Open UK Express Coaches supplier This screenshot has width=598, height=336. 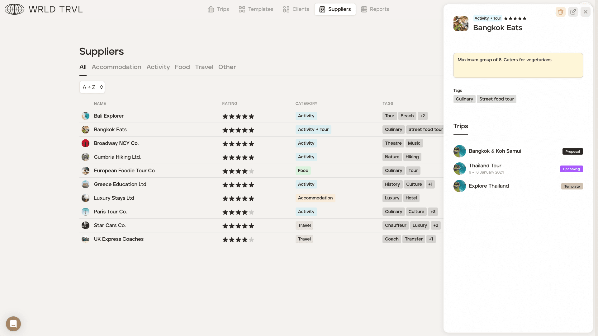tap(261, 239)
